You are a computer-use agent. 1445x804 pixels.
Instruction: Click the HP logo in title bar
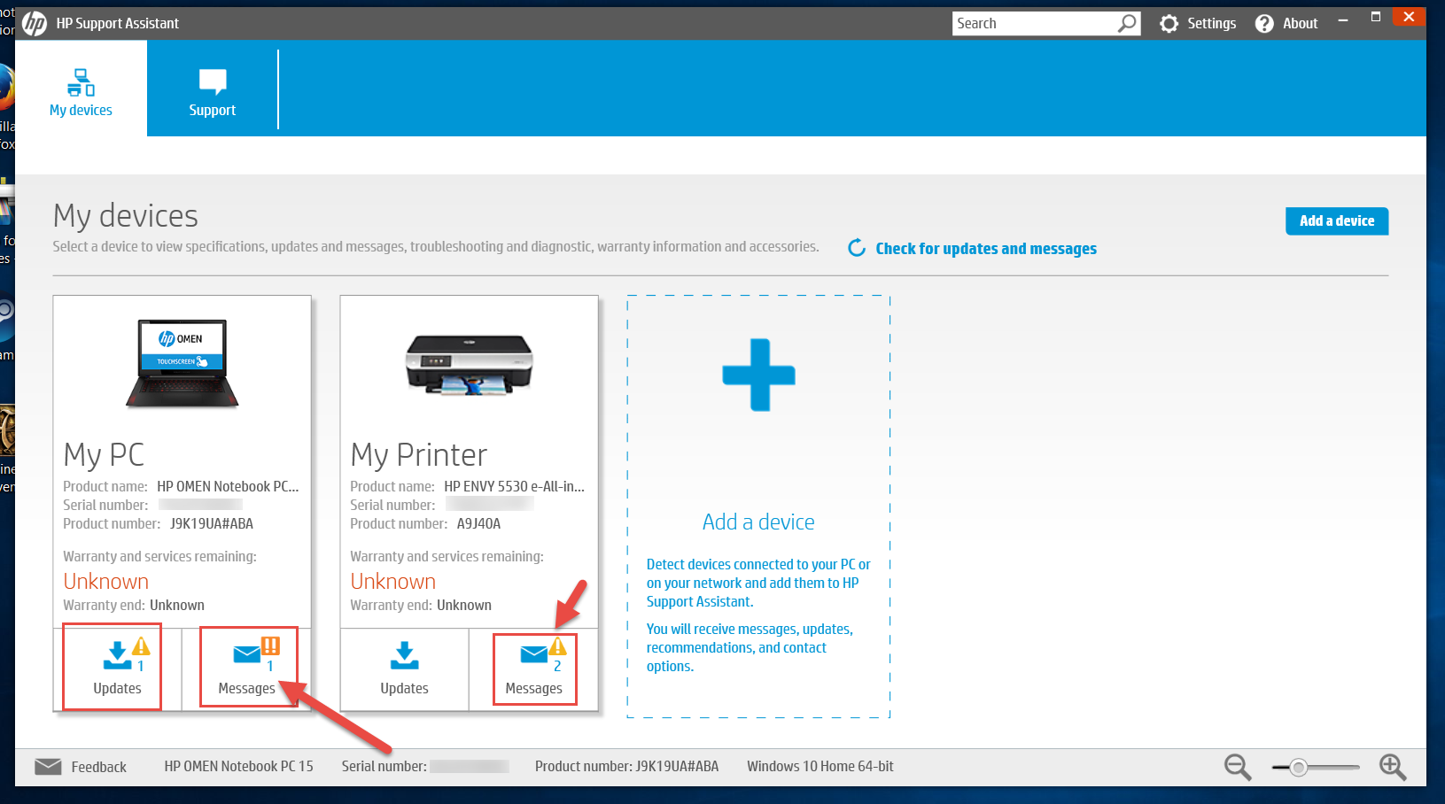[35, 23]
